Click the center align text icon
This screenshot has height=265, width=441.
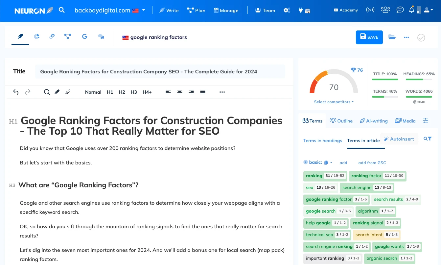(180, 92)
